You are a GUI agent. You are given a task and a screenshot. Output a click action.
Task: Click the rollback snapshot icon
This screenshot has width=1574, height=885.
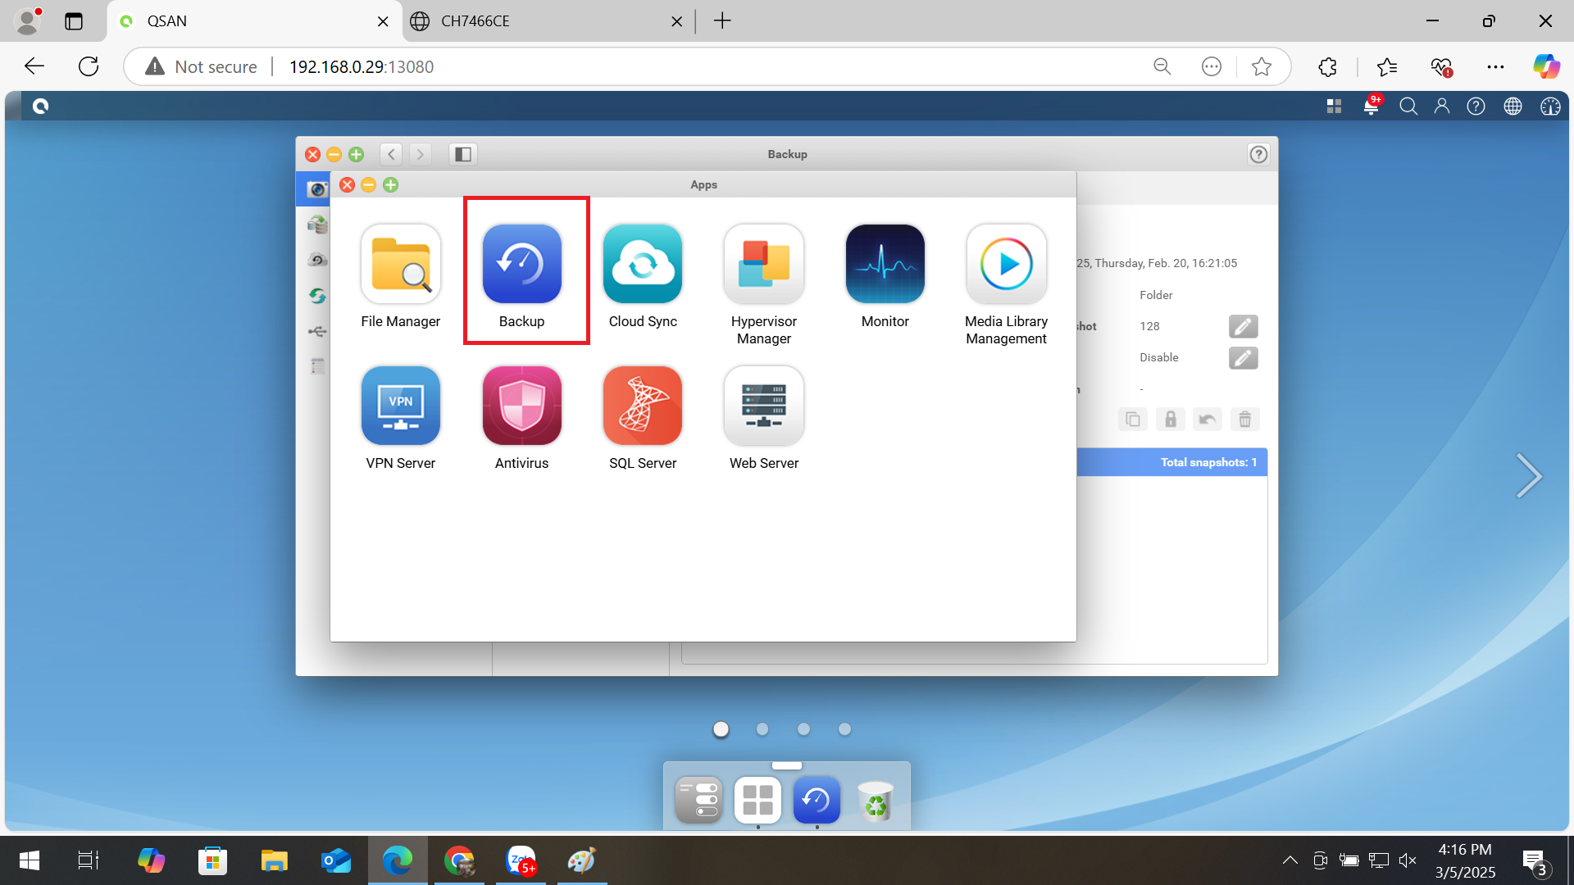(x=1208, y=420)
